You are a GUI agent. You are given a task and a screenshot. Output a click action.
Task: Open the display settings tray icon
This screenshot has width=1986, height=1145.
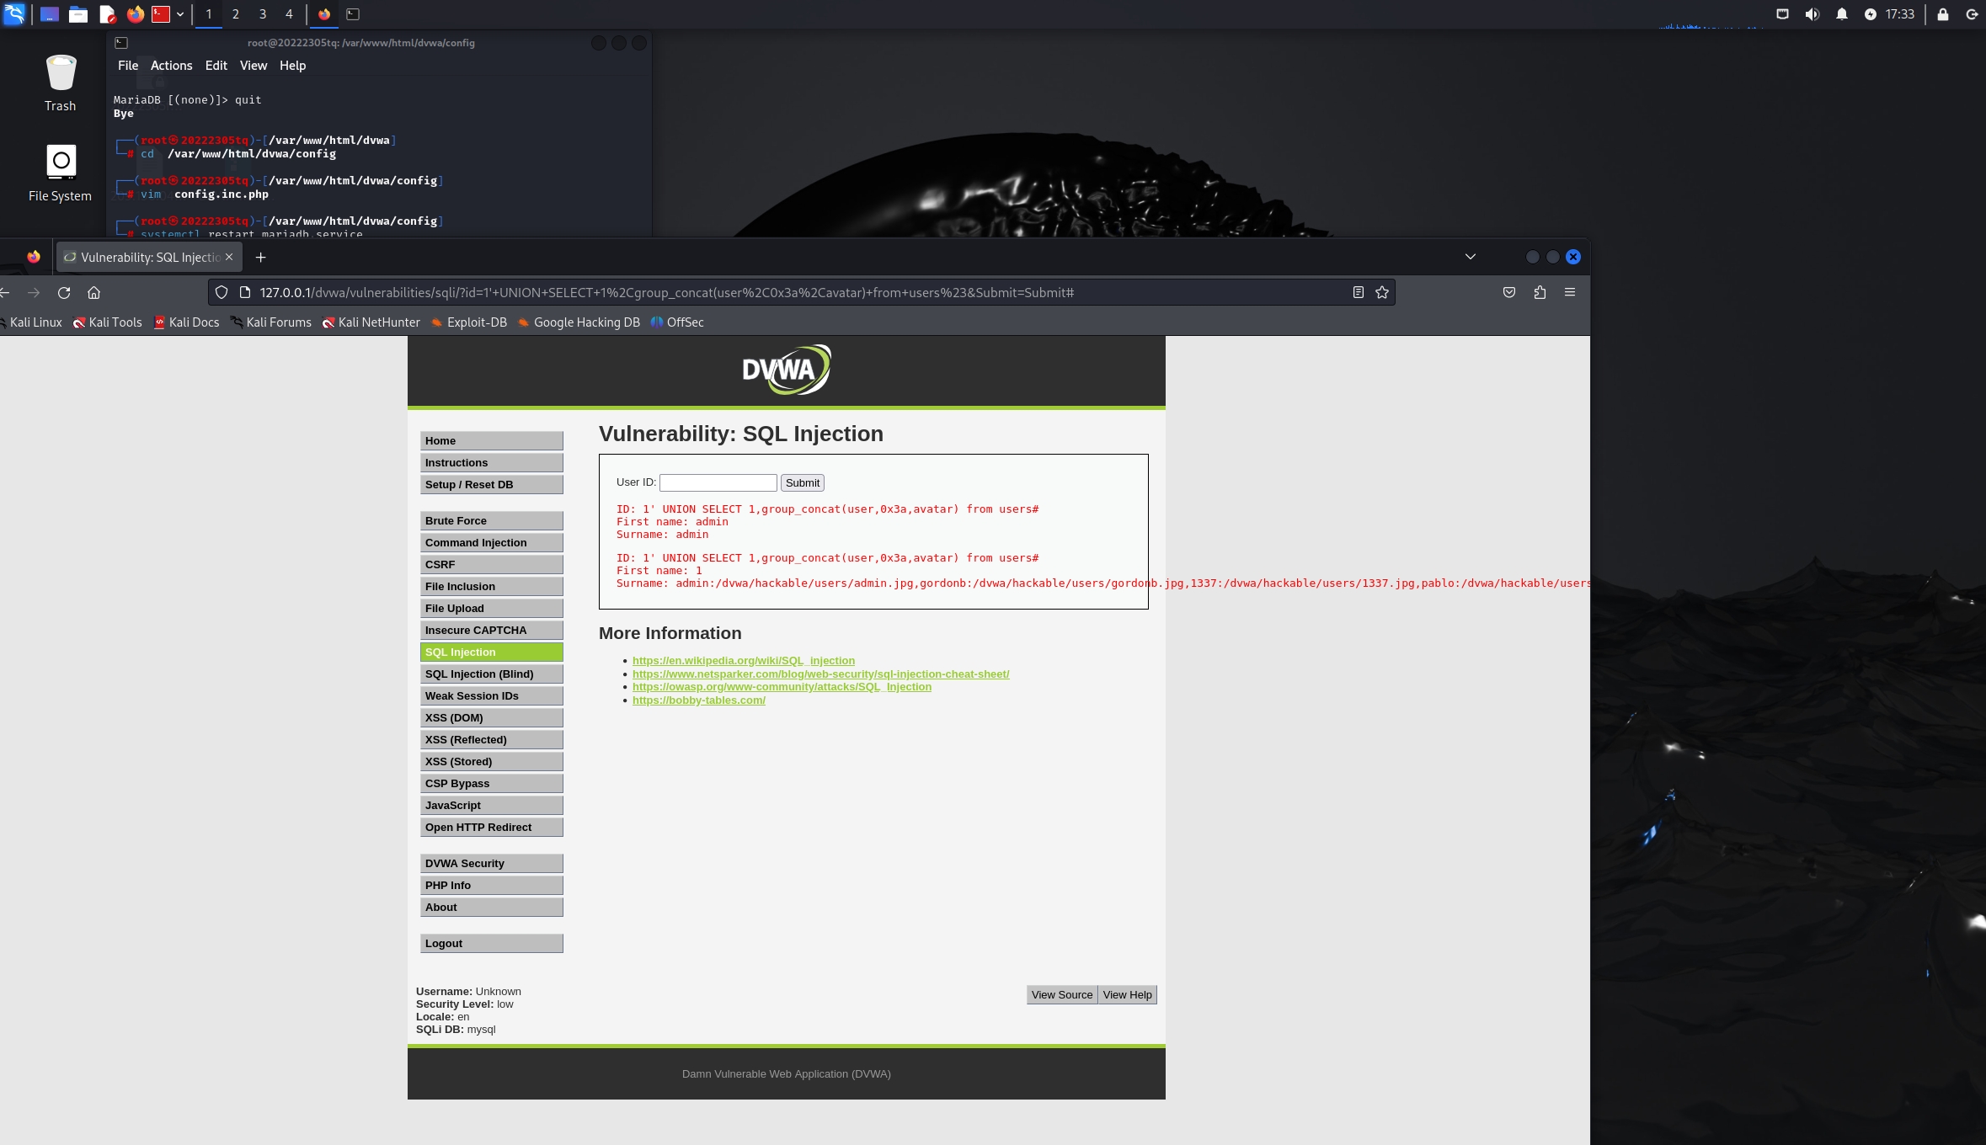1782,14
